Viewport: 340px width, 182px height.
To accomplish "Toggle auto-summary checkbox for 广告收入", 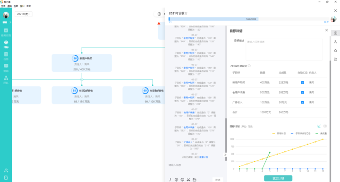I will 303,102.
